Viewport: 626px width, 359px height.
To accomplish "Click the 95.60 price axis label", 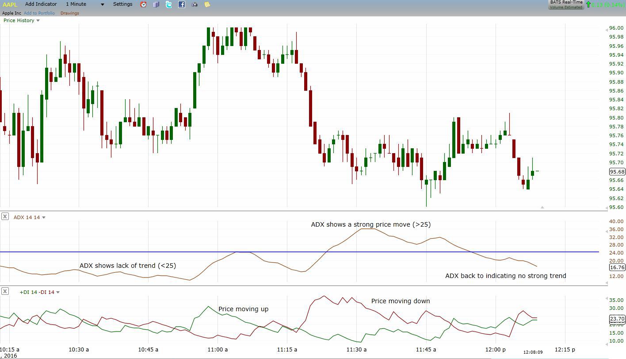I will (x=616, y=207).
